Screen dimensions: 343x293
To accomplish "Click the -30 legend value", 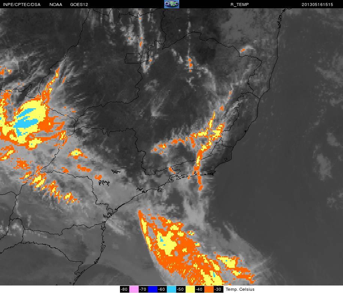I will click(219, 289).
